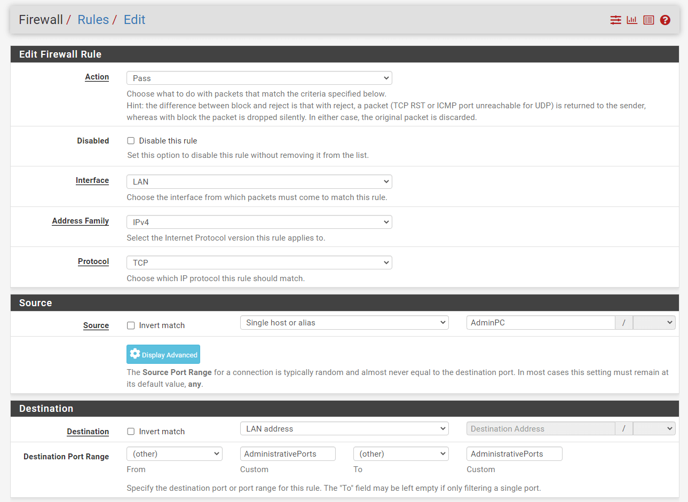This screenshot has width=688, height=502.
Task: Click Firewall in the breadcrumb
Action: (41, 19)
